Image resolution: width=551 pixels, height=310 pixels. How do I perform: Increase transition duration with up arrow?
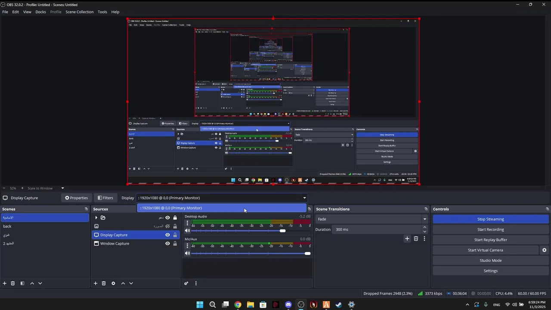[x=424, y=227]
